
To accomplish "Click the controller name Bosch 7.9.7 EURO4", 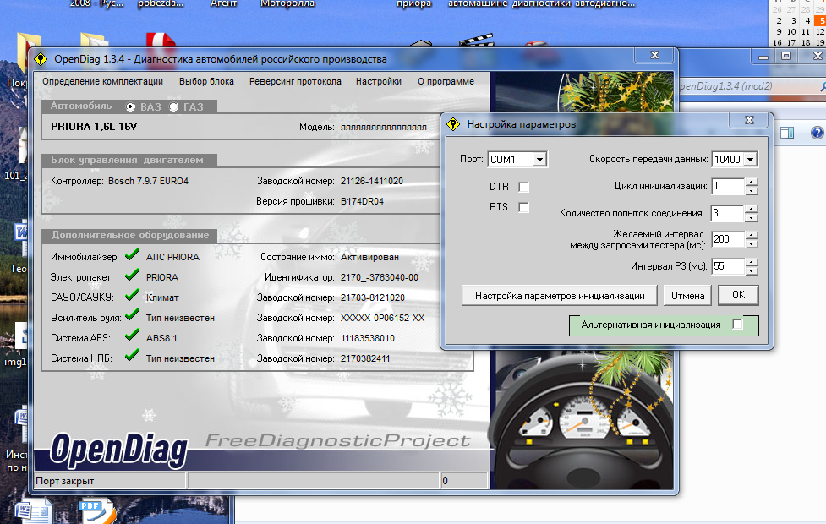I will pyautogui.click(x=149, y=181).
